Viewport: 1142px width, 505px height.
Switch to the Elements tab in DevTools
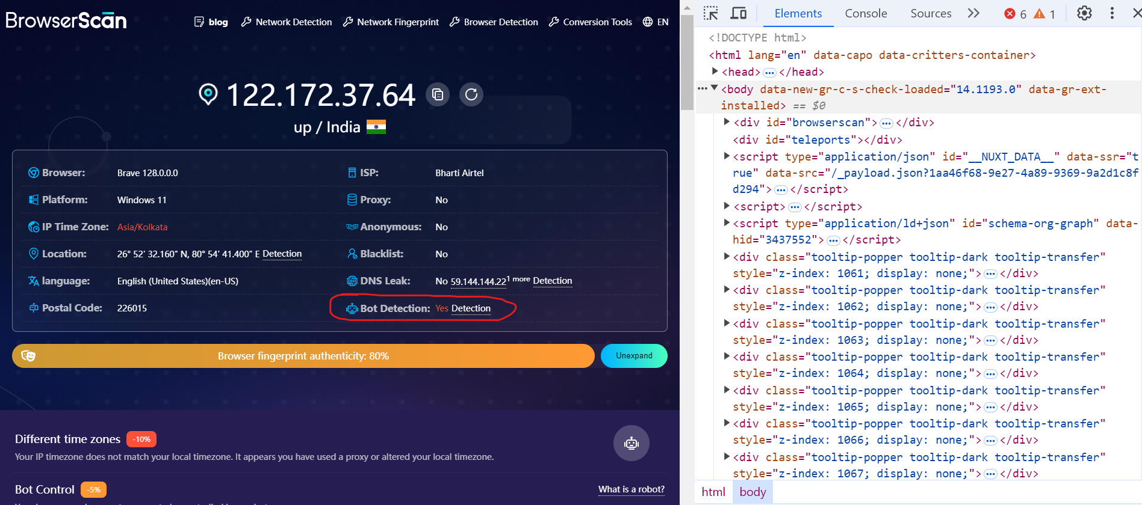(798, 13)
